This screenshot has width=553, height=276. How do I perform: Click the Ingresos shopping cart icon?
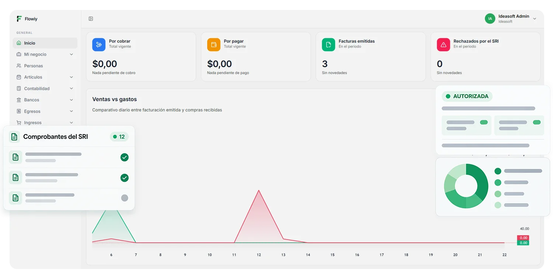coord(19,123)
